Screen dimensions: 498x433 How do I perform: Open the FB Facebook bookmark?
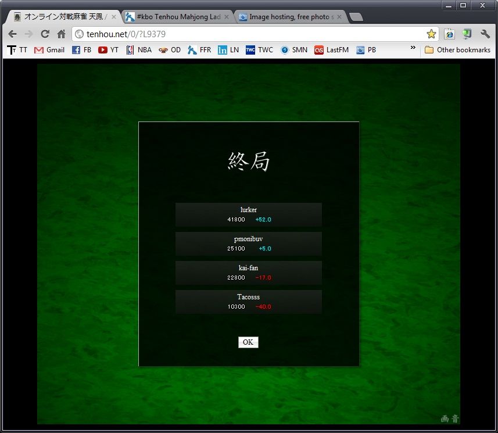pos(81,50)
